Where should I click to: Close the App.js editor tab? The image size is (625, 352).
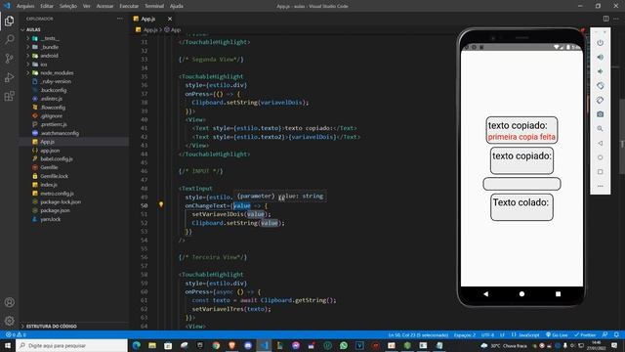coord(170,19)
